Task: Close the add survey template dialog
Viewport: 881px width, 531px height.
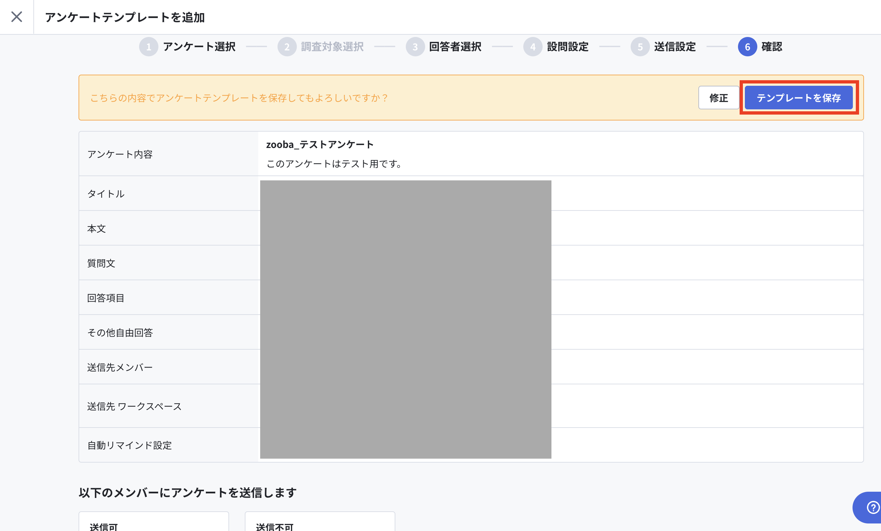Action: [x=16, y=17]
